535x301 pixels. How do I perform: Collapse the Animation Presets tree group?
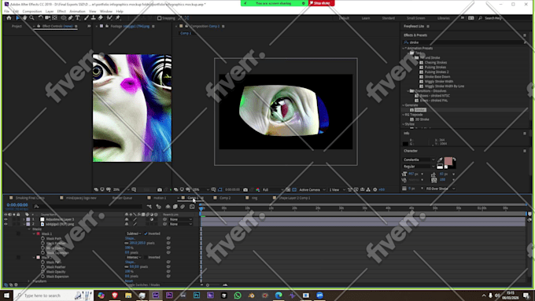404,49
